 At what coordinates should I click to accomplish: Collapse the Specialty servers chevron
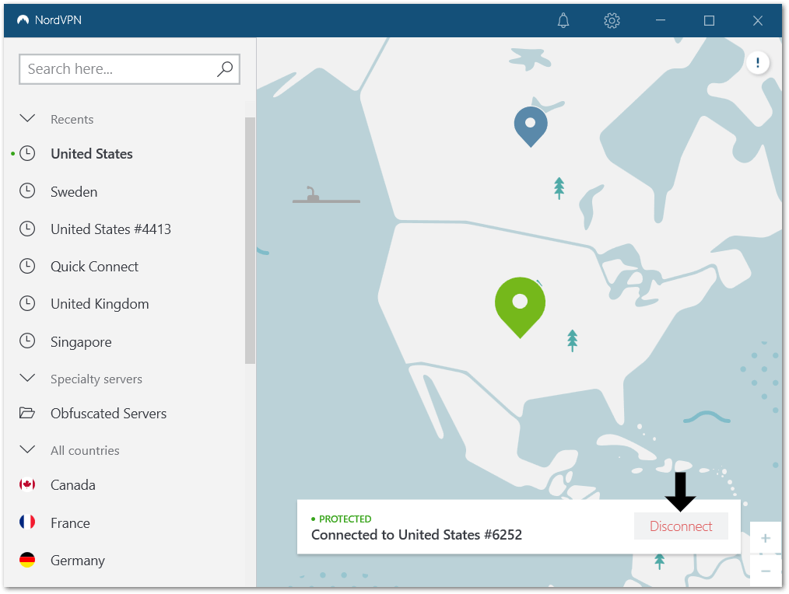(x=27, y=378)
